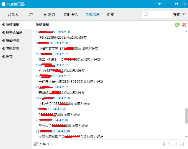This screenshot has height=149, width=188.
Task: Open the title bar dropdown menu arrow
Action: click(159, 4)
